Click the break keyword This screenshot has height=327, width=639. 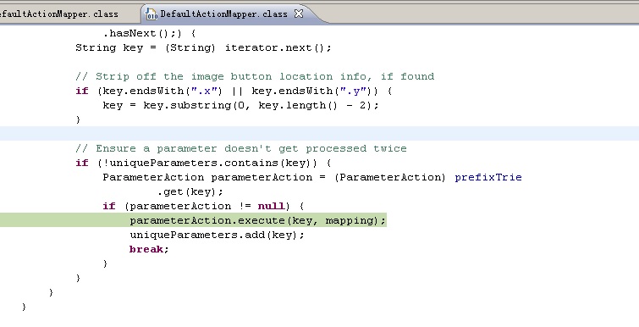click(x=149, y=249)
